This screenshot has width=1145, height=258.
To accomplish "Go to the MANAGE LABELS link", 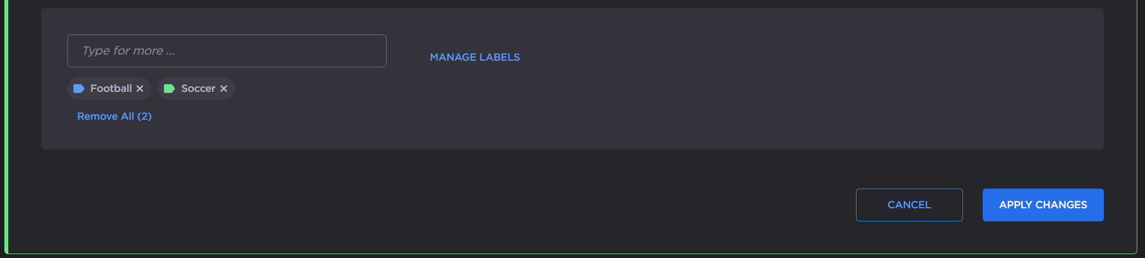I will (474, 57).
